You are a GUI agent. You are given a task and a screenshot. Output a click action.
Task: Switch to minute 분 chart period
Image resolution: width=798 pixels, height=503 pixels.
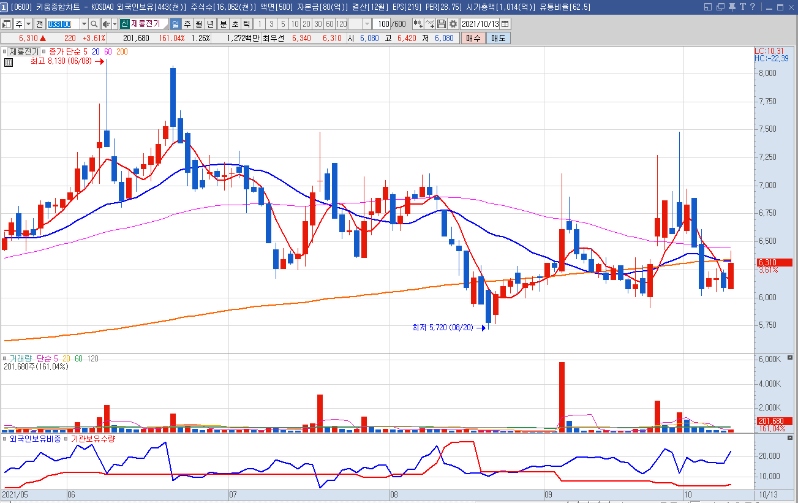(223, 24)
